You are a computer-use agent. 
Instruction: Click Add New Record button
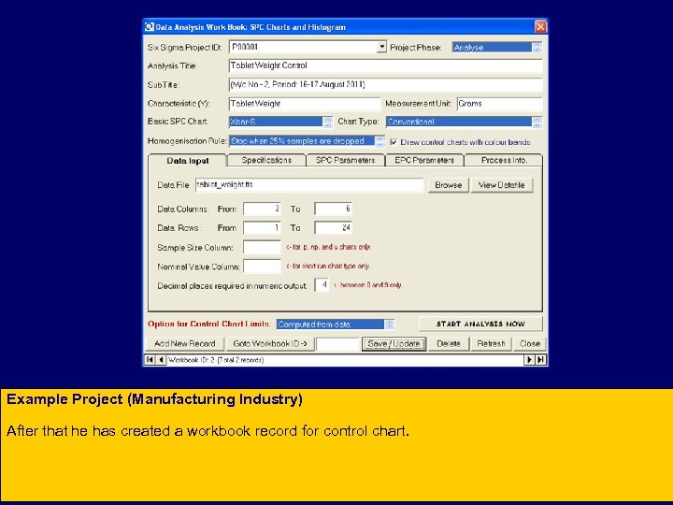pos(184,343)
